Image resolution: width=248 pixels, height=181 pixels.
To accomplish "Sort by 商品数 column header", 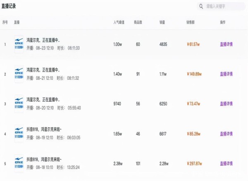I will (x=138, y=22).
